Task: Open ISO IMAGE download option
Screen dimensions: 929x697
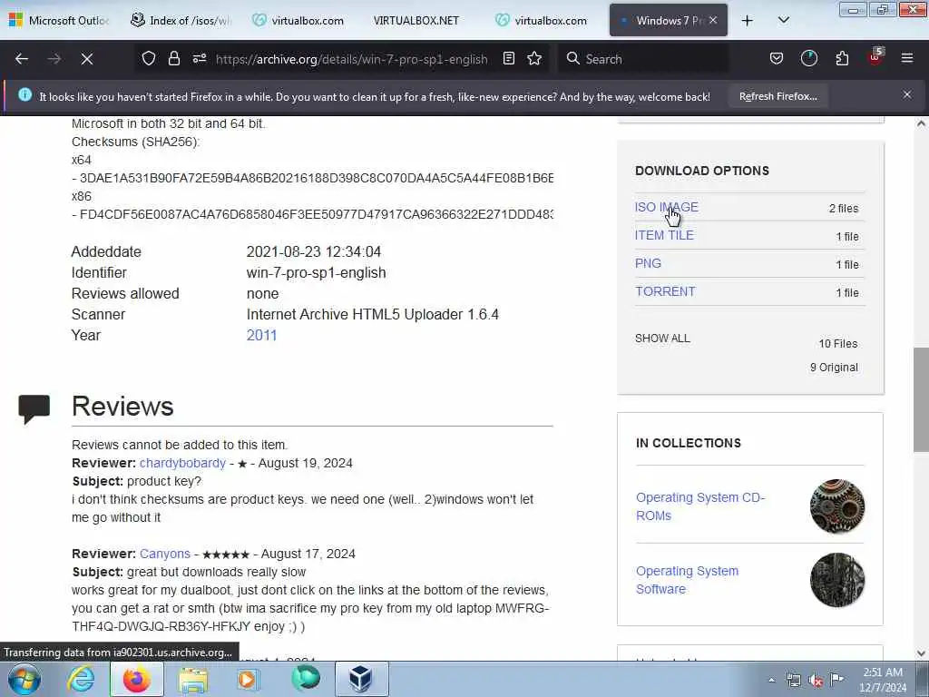Action: click(667, 207)
